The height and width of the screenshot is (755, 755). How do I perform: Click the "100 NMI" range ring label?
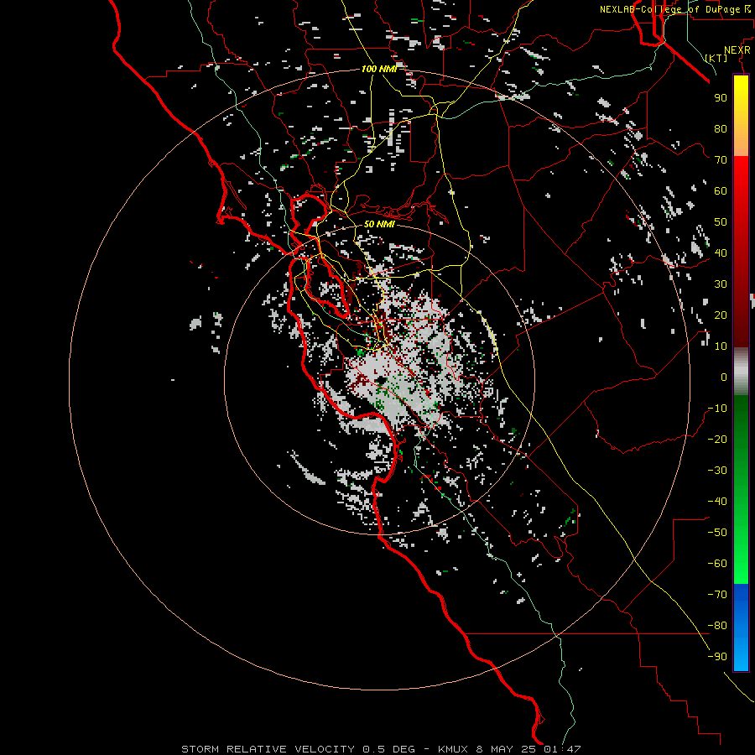coord(379,69)
